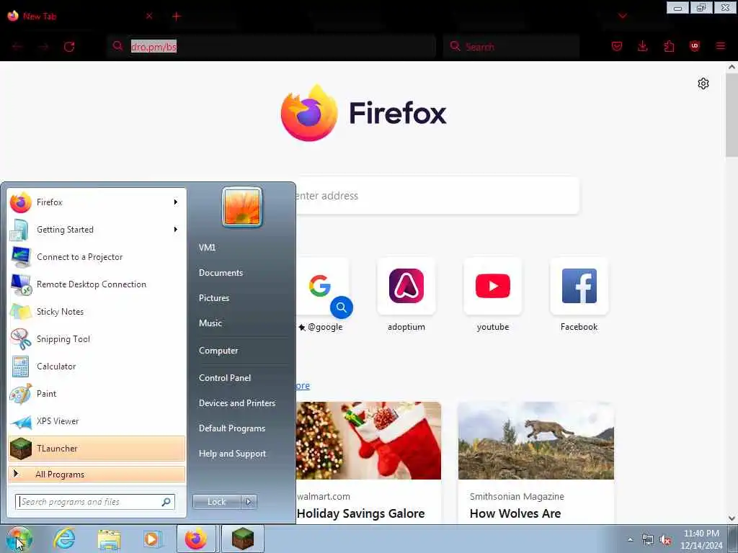The width and height of the screenshot is (738, 553).
Task: Click scrollbar down arrow in Firefox
Action: 732,518
